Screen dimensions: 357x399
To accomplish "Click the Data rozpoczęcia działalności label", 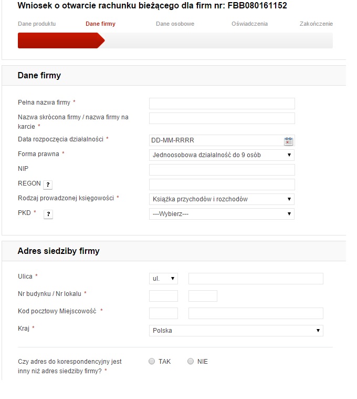I will tap(60, 139).
